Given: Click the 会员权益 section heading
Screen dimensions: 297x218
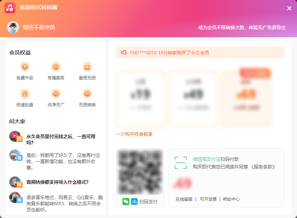Looking at the screenshot, I should coord(20,53).
